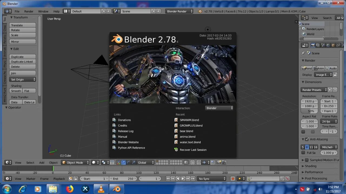Select 11 anti-aliasing samples
The image size is (346, 194).
(x=311, y=147)
